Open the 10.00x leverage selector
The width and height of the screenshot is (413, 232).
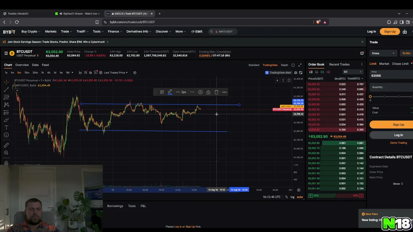tap(407, 53)
